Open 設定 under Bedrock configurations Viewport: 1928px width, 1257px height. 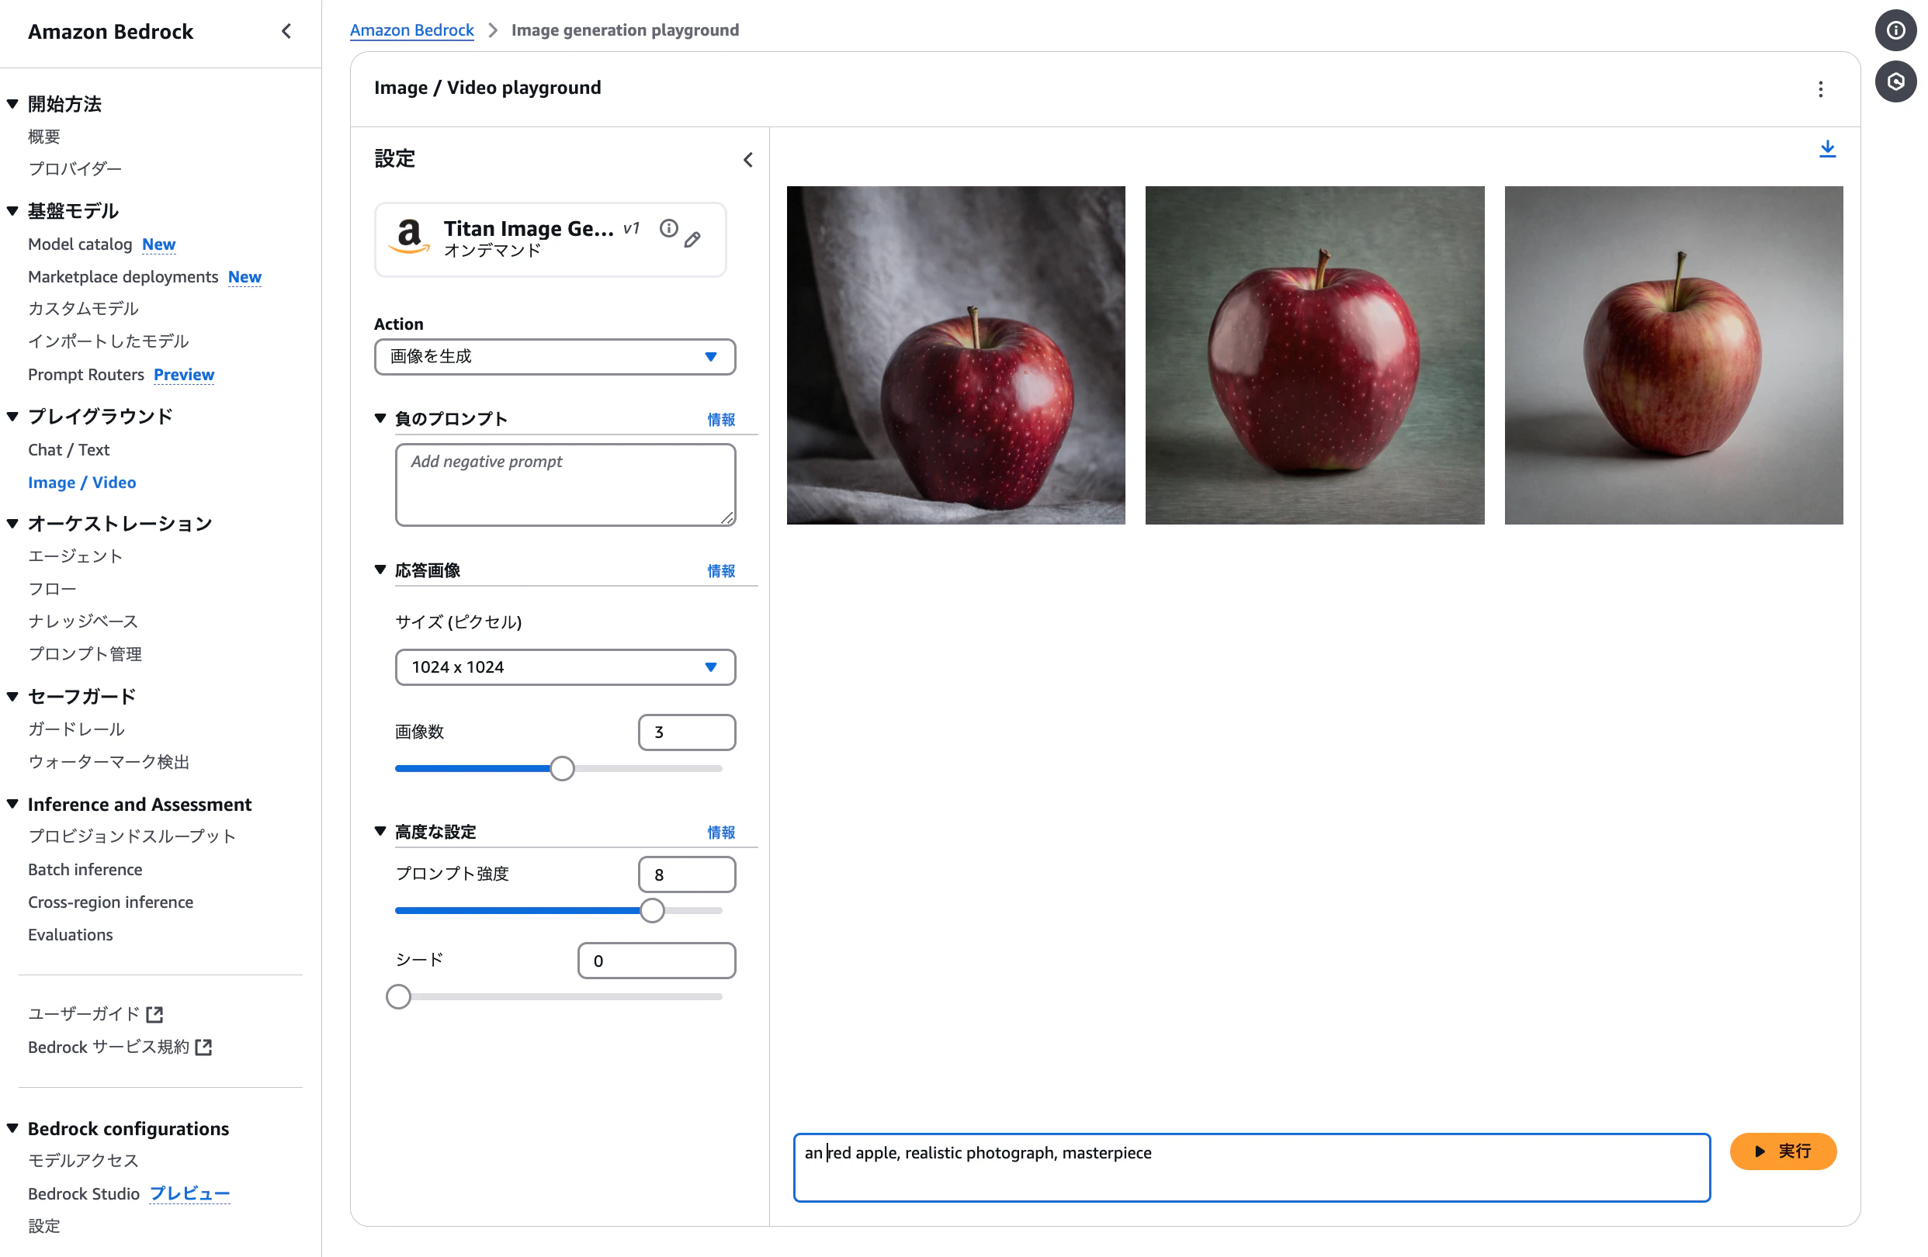coord(43,1225)
